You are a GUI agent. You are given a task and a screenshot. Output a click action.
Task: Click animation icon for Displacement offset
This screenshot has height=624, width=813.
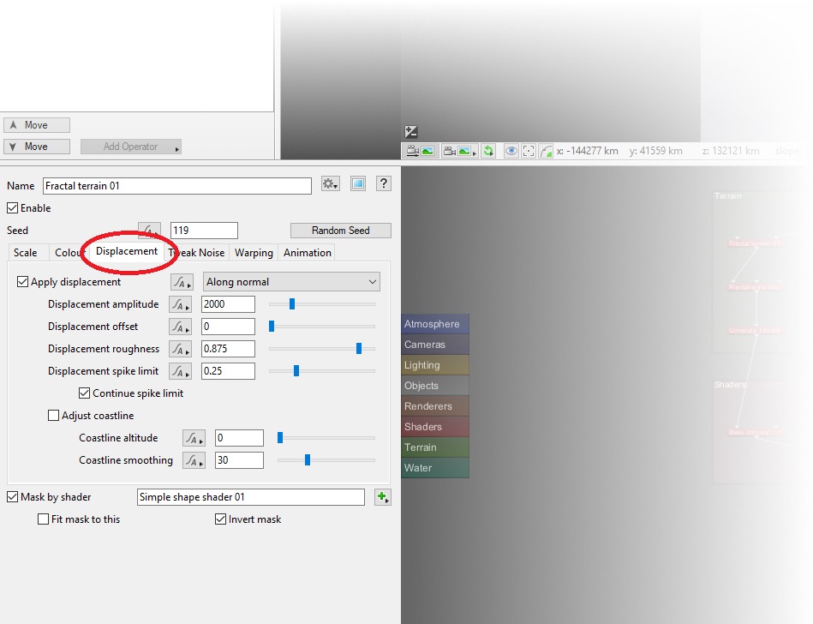[180, 327]
